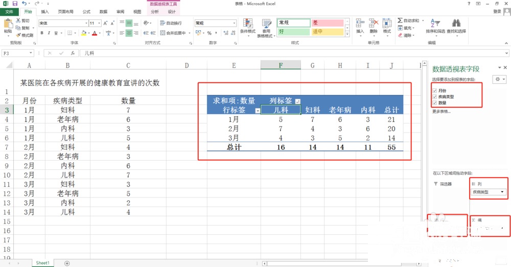The image size is (511, 267).
Task: Click the 登录 sign-in link
Action: (497, 11)
